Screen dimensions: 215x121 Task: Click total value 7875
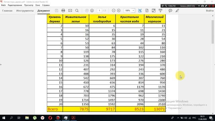coord(84,109)
